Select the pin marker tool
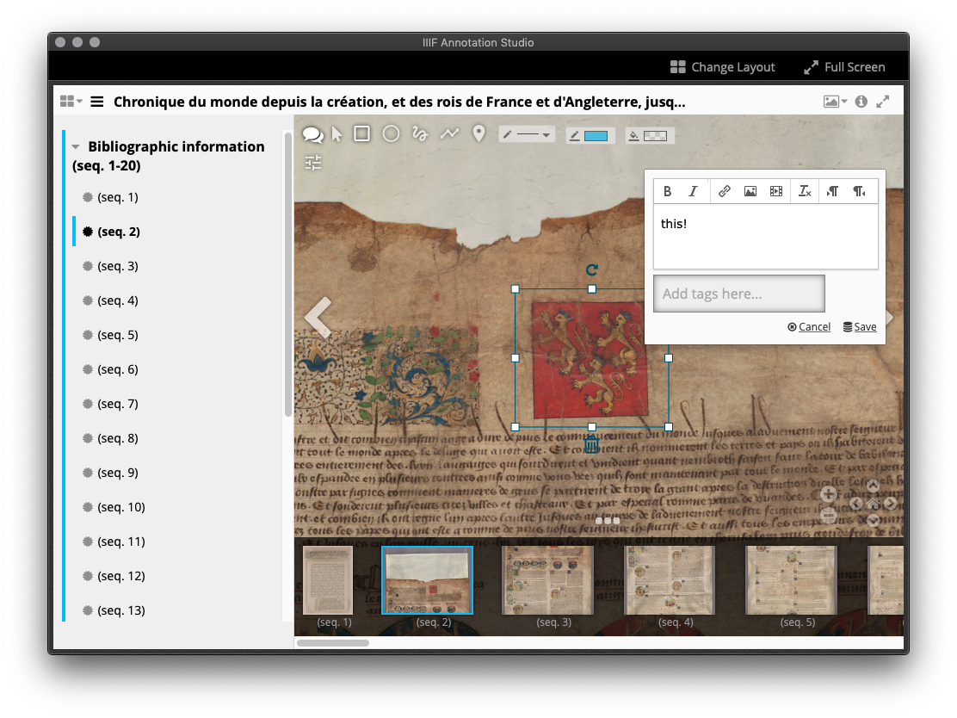957x718 pixels. coord(478,133)
